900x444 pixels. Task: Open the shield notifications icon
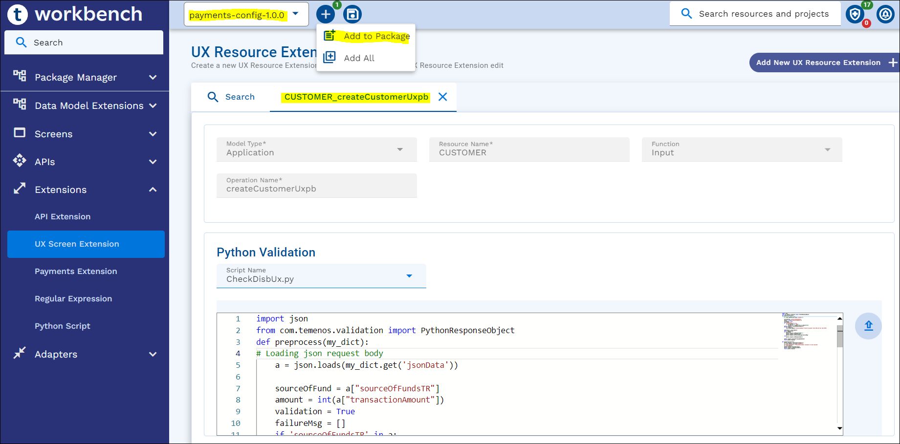coord(855,14)
